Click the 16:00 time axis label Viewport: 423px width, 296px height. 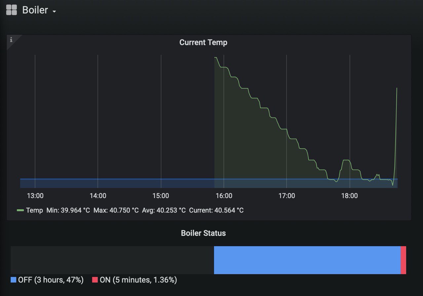click(x=224, y=196)
